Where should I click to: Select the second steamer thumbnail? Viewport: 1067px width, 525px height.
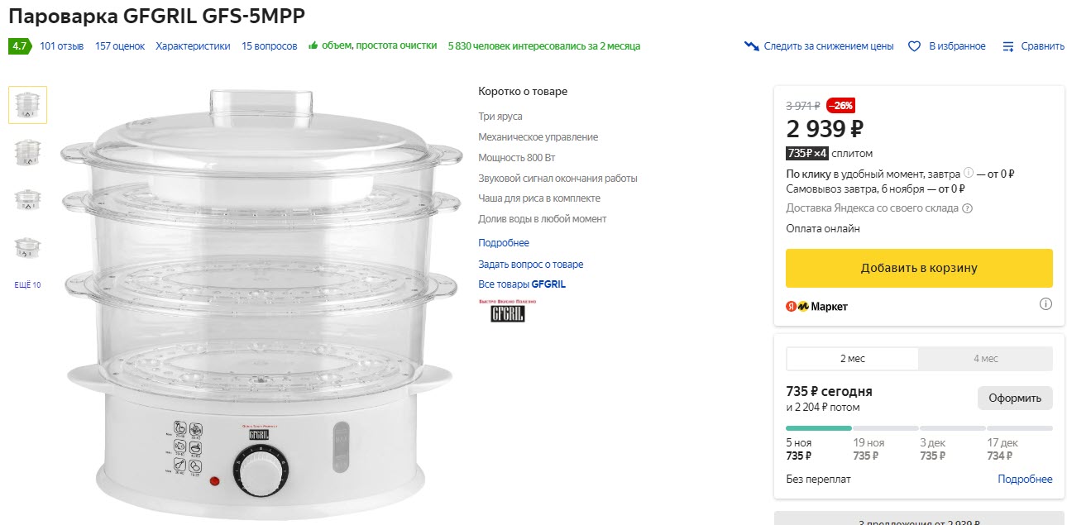pos(27,152)
